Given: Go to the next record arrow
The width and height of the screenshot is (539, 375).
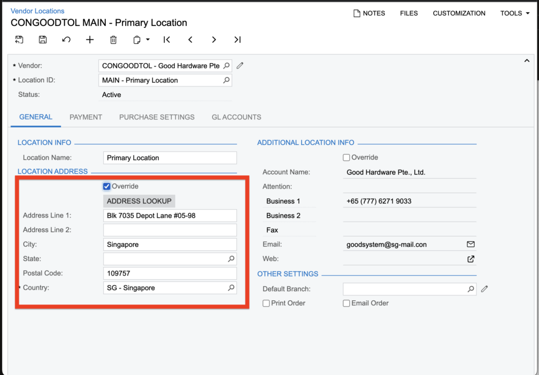Looking at the screenshot, I should point(214,40).
